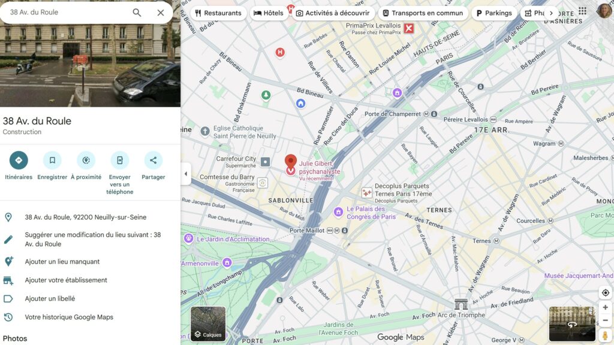Click the hospital H marker on Bd Bineau
Screen dimensions: 614x345
point(279,52)
